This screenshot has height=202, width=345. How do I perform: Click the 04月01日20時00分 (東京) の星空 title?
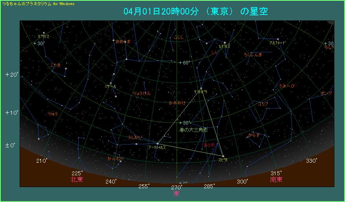pos(196,11)
